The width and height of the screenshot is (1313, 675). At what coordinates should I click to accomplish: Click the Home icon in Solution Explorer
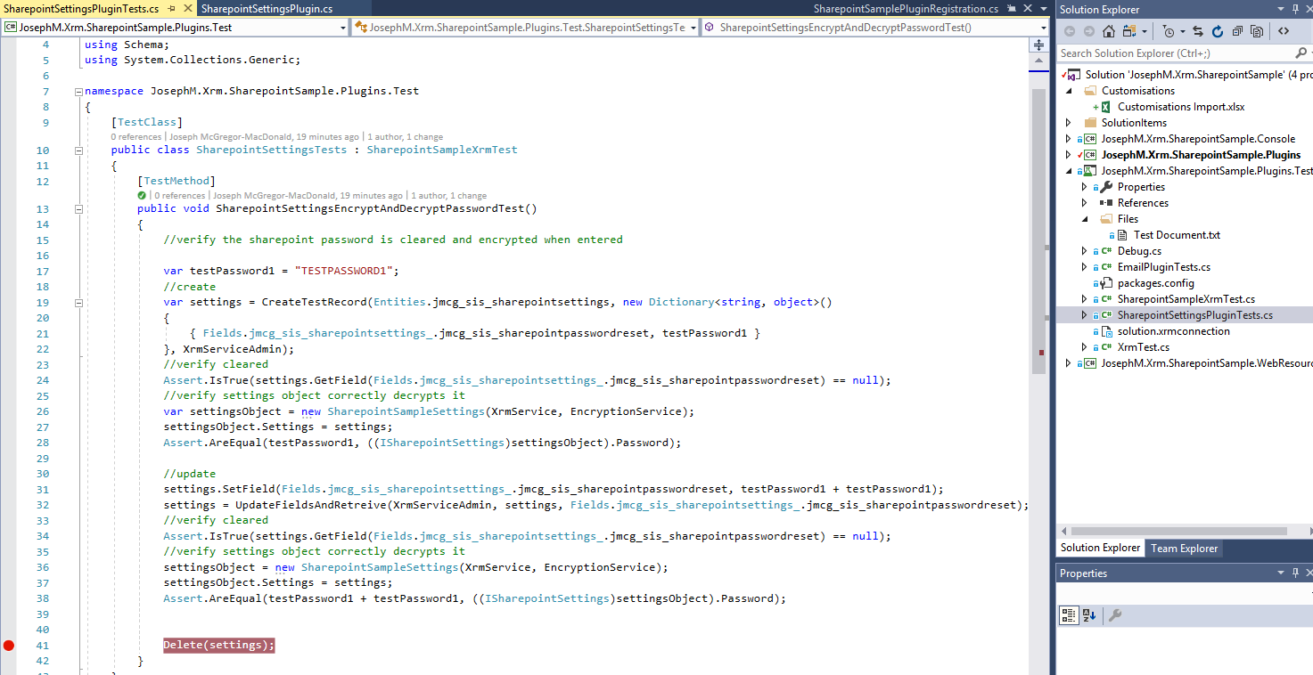point(1108,31)
